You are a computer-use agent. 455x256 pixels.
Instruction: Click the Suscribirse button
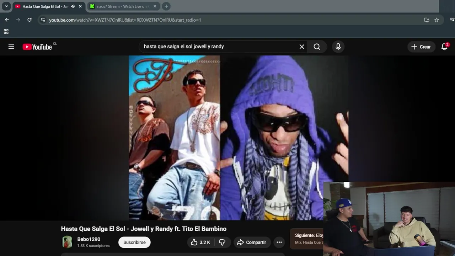(134, 242)
